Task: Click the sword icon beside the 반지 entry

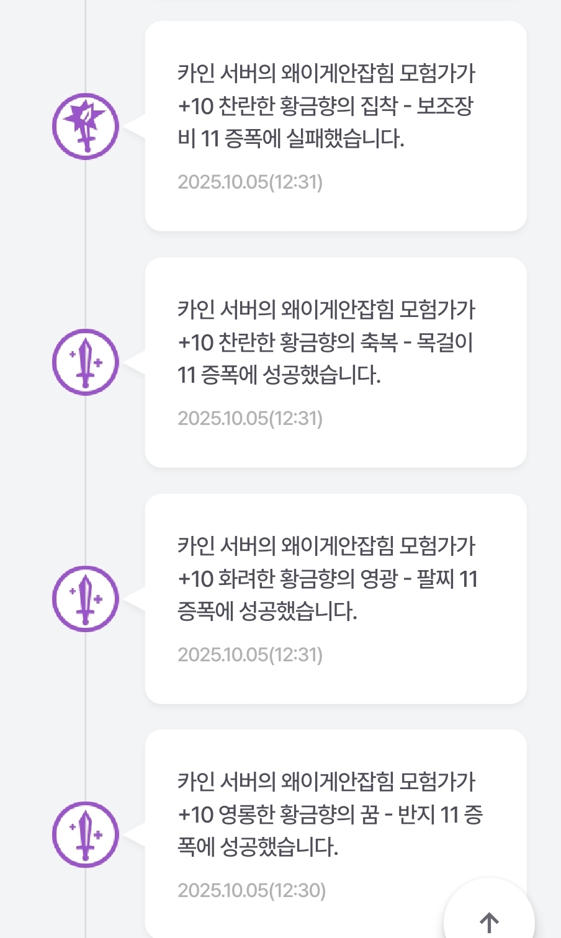Action: 86,834
